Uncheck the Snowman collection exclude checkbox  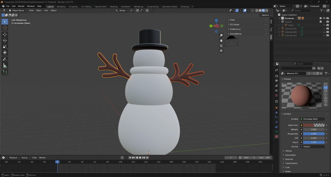320,18
